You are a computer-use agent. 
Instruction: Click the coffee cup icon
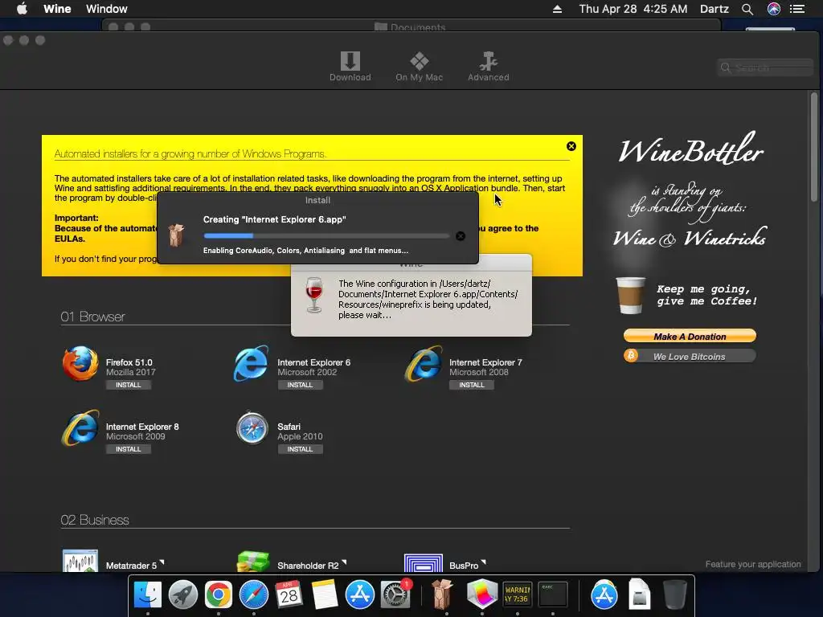630,296
